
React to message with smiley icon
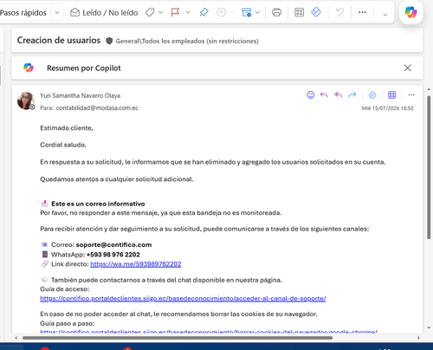[311, 95]
